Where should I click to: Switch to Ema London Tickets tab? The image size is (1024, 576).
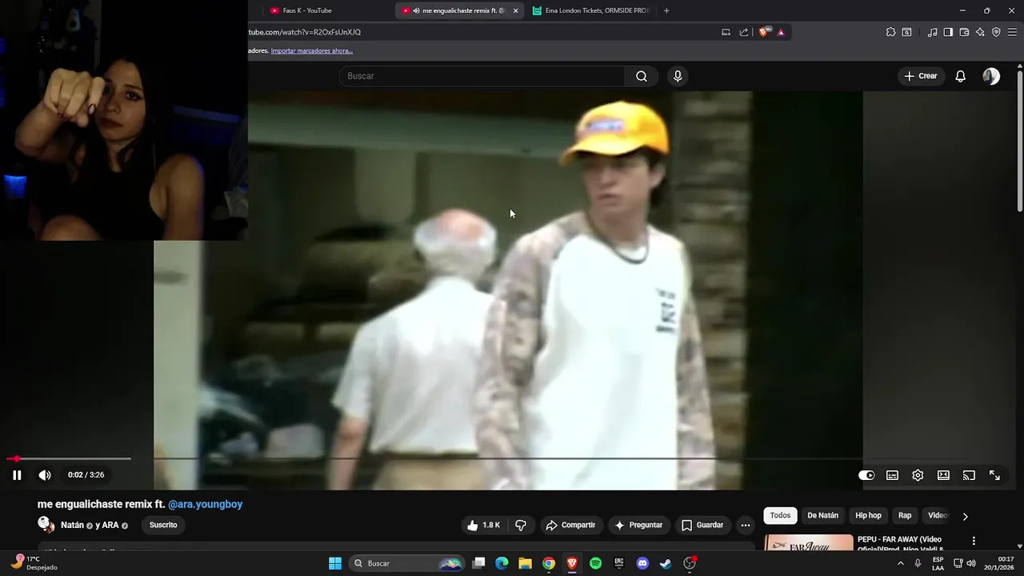[x=590, y=10]
